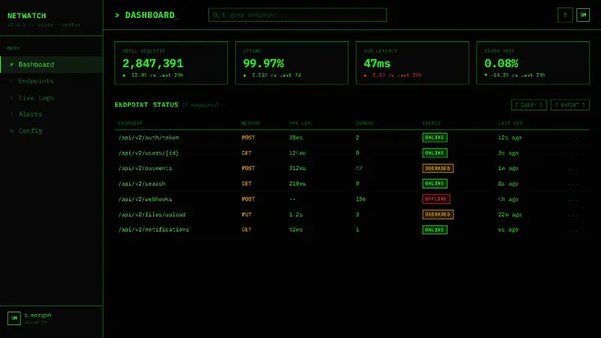Open the SM user menu in header
Image resolution: width=601 pixels, height=338 pixels.
click(583, 15)
